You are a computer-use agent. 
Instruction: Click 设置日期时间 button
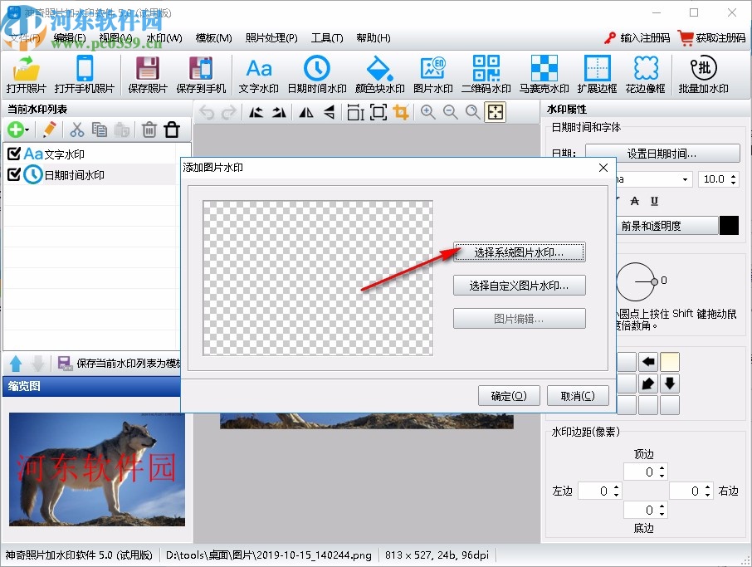pos(662,154)
